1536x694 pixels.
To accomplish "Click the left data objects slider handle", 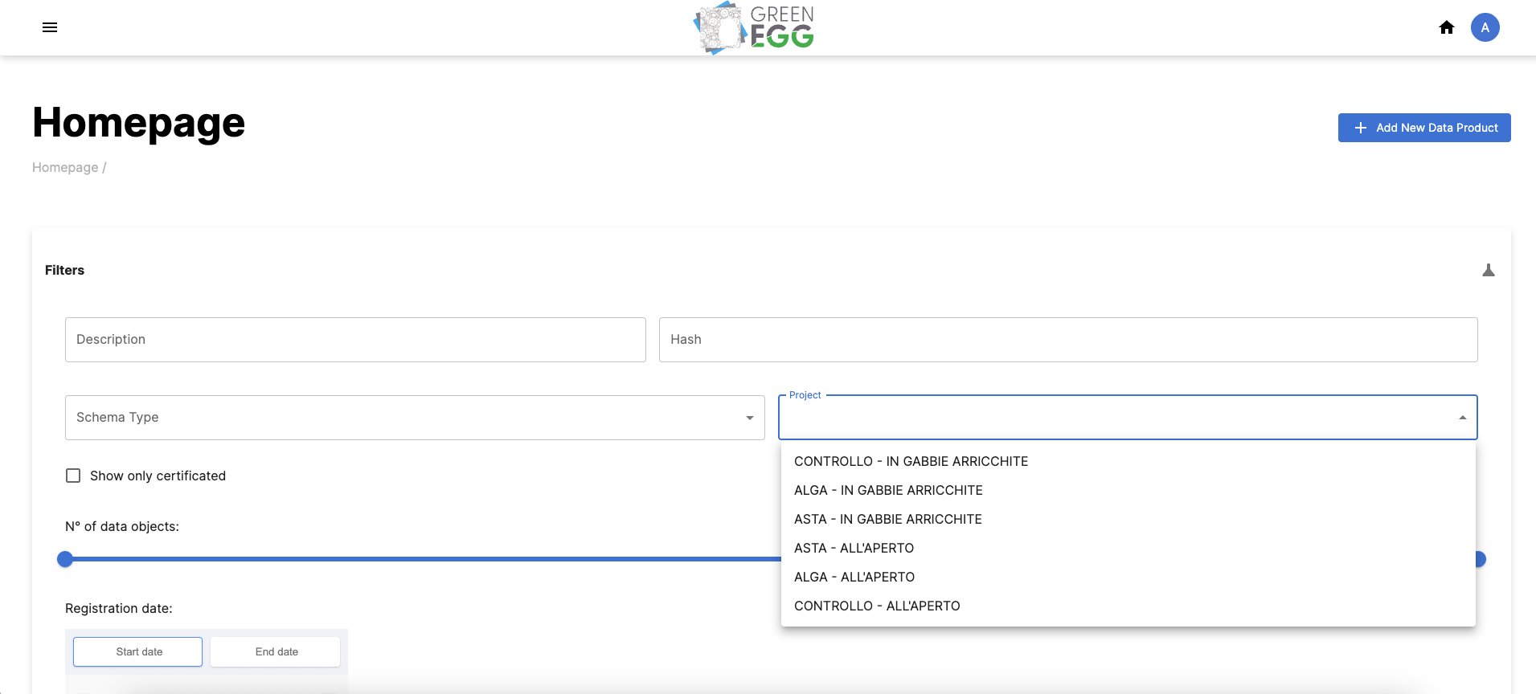I will pyautogui.click(x=65, y=559).
